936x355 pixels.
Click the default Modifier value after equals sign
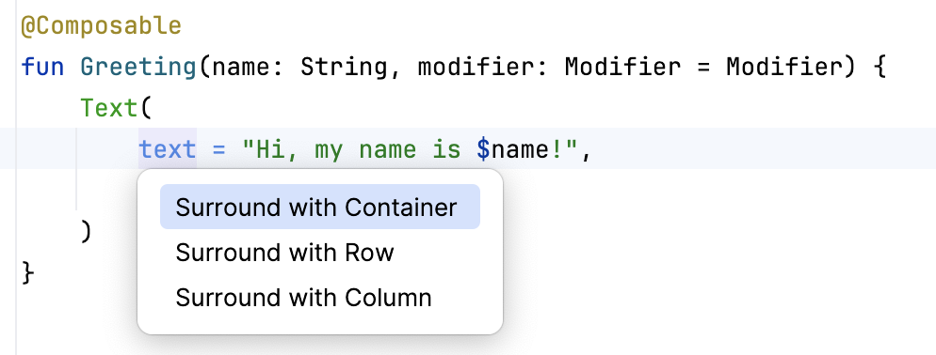(784, 67)
